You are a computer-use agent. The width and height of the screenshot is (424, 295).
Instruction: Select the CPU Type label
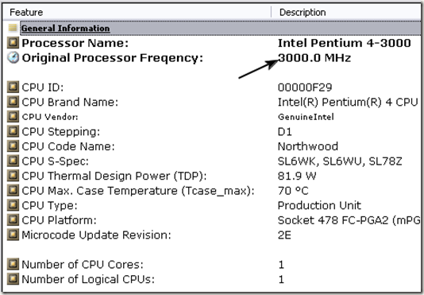click(x=49, y=206)
